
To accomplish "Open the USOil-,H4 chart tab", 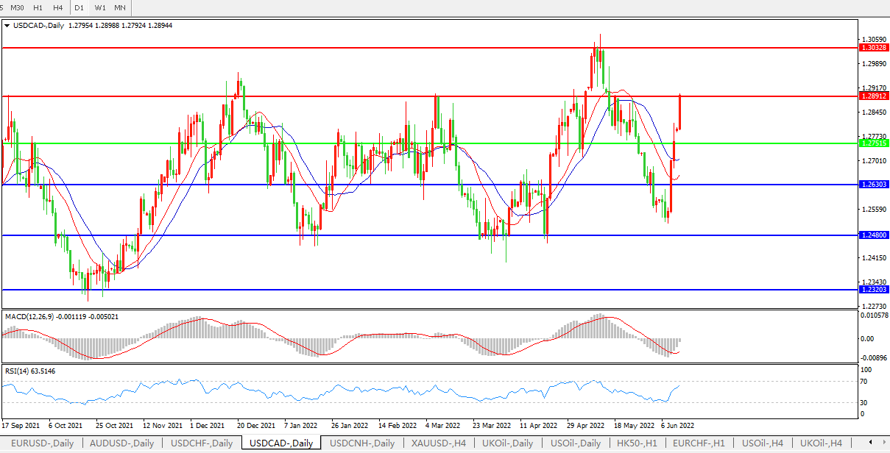I will (x=762, y=443).
